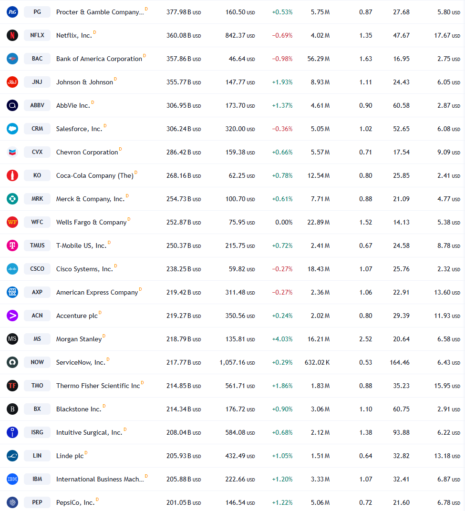465x511 pixels.
Task: Open Thermo Fisher Scientific Inc link
Action: click(x=98, y=386)
